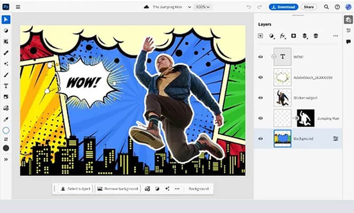Click the blue Download button
Screen dimensions: 354x213
pos(283,7)
